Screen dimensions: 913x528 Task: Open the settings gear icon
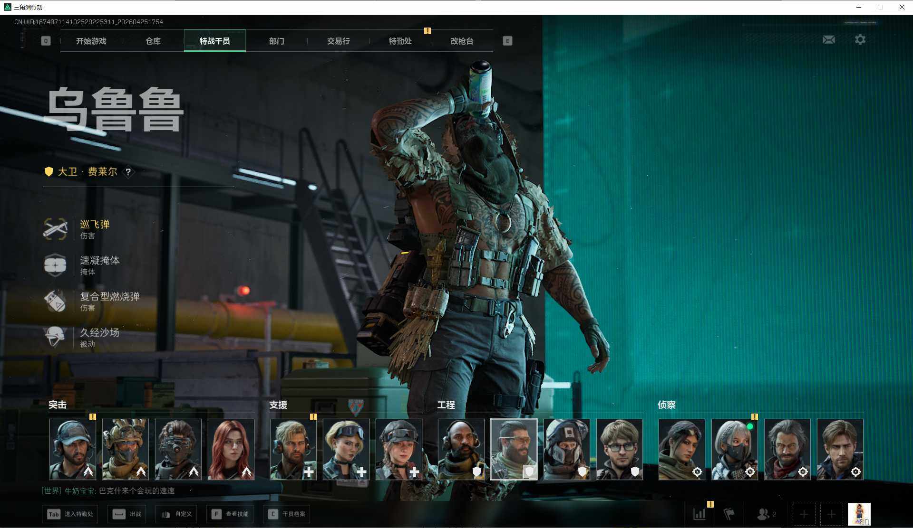[860, 40]
